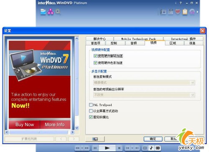Toggle 使用硬件解码加速 checkbox
The image size is (209, 152).
[x=95, y=56]
